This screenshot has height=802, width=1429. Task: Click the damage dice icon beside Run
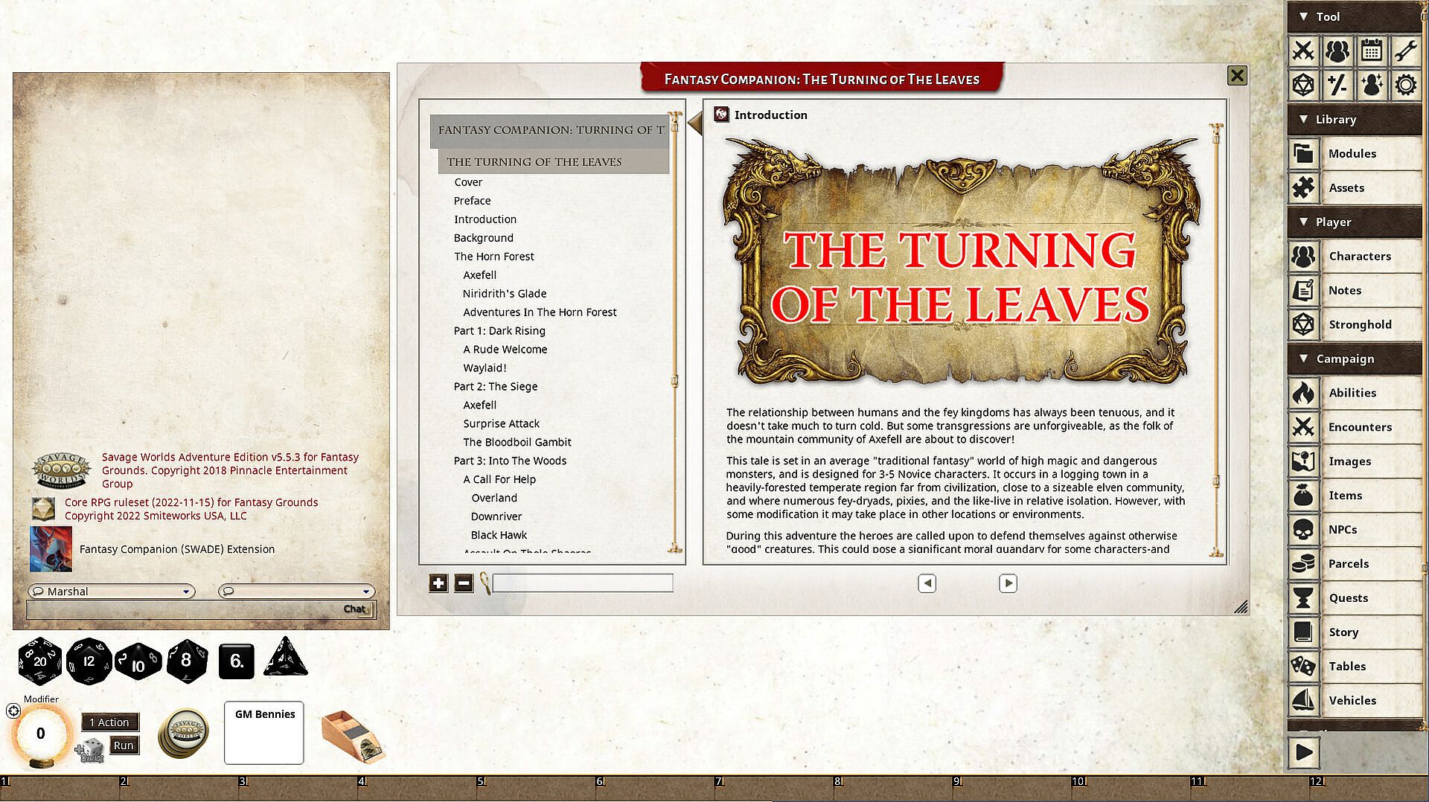pyautogui.click(x=91, y=751)
